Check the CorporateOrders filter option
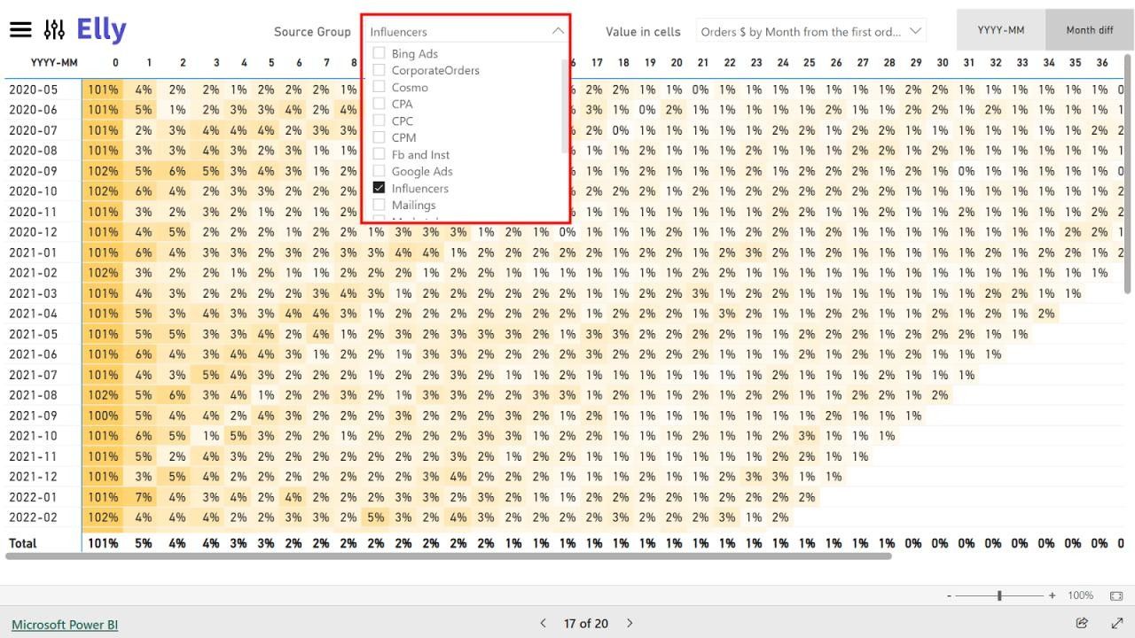 [379, 70]
